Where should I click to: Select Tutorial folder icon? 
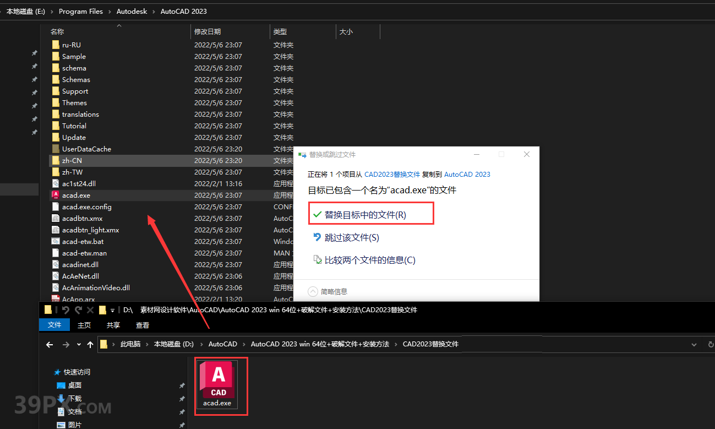pos(55,126)
